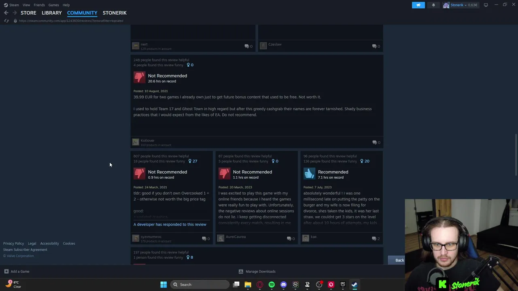Open the Help menu
518x291 pixels.
[66, 5]
